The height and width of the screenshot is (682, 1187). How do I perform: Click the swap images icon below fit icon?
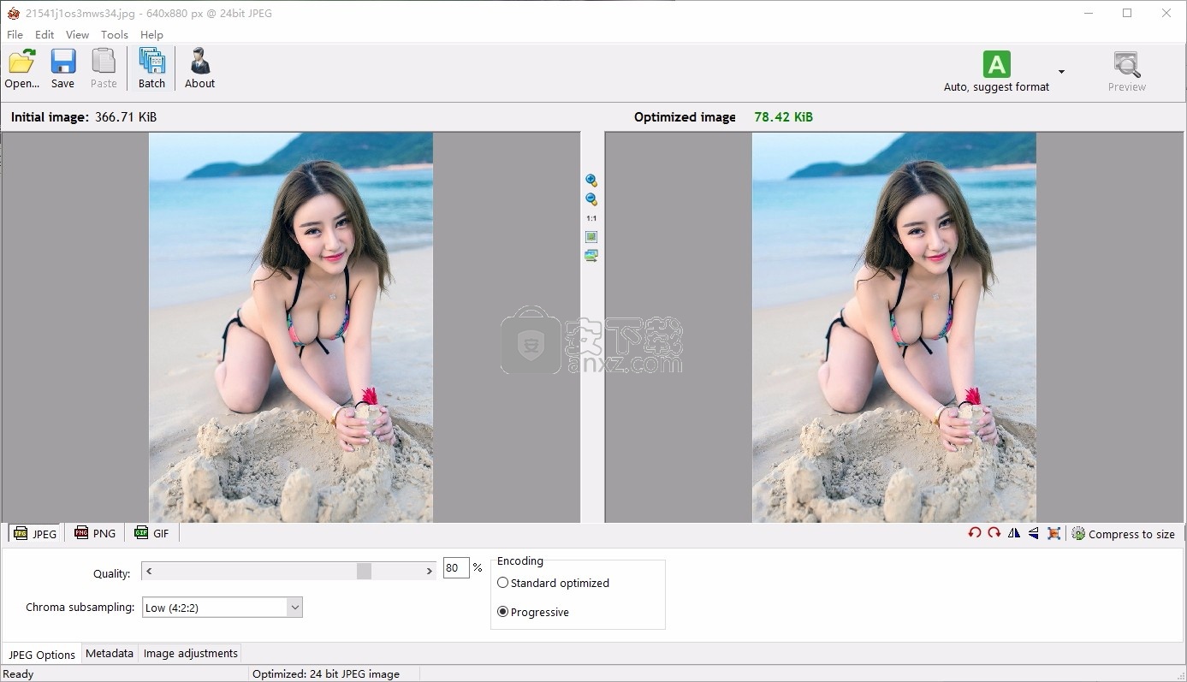click(x=591, y=255)
